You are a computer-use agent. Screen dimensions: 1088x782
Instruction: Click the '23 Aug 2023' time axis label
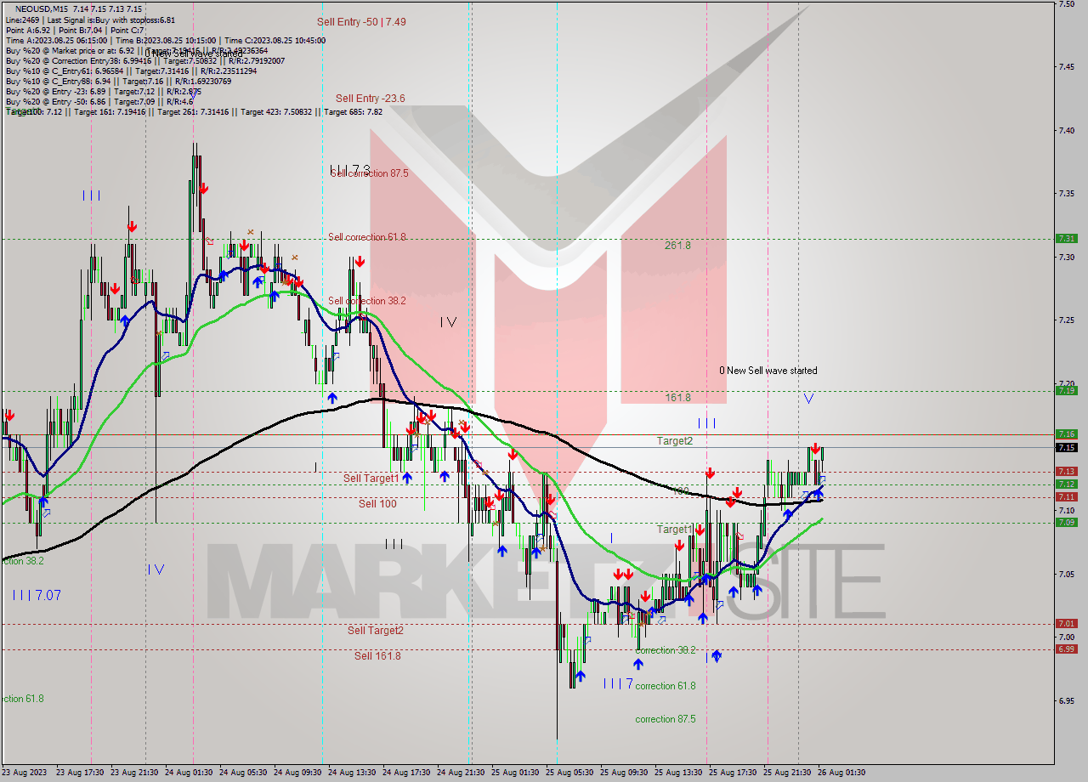pos(25,773)
